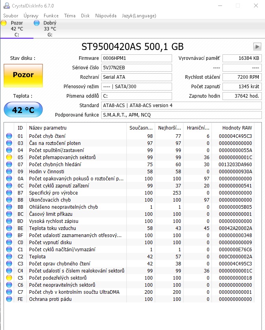Click the disk model title ST9500420AS 500,1 GB
Image resolution: width=265 pixels, height=330 pixels.
click(133, 46)
